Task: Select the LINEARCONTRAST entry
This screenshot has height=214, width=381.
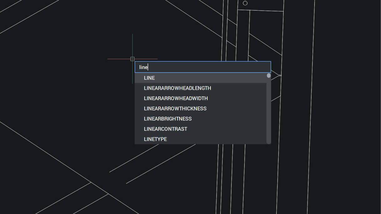Action: point(201,129)
